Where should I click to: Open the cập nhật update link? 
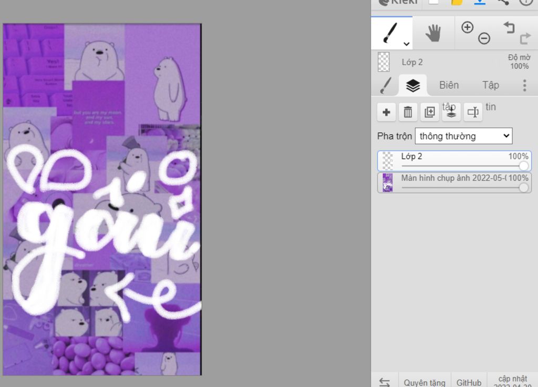coord(513,381)
